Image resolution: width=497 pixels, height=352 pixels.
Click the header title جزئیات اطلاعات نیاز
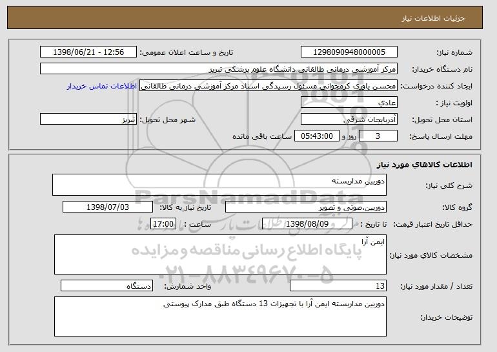coord(433,18)
